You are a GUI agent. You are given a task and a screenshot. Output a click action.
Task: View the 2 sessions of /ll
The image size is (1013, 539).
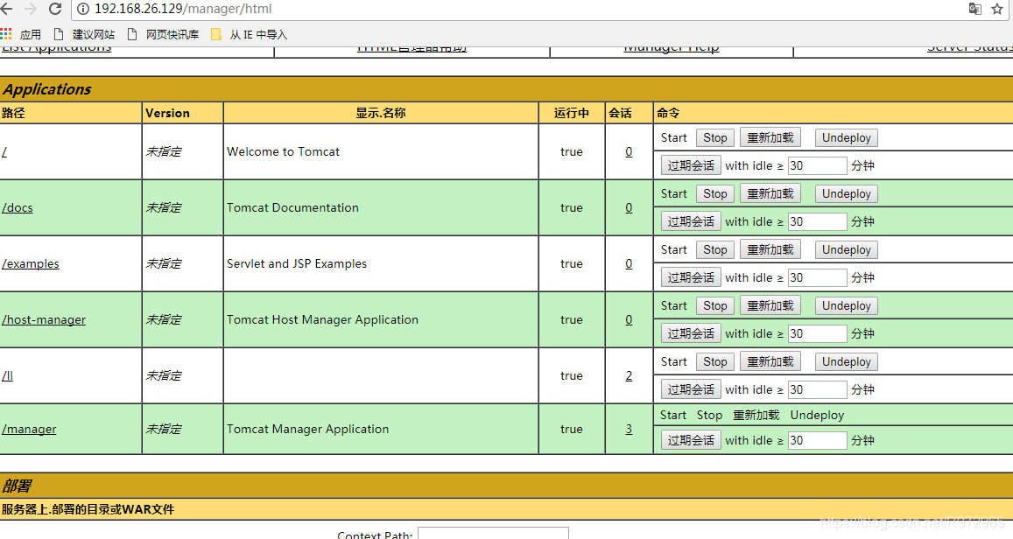[x=629, y=375]
